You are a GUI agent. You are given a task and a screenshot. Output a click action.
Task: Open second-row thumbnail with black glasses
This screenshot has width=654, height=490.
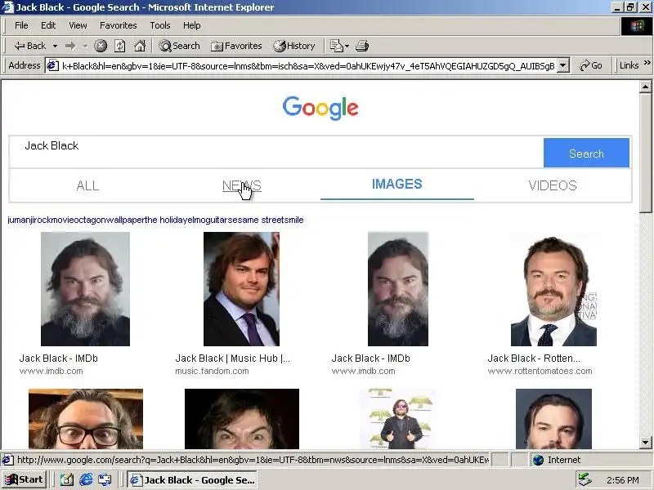(x=86, y=419)
